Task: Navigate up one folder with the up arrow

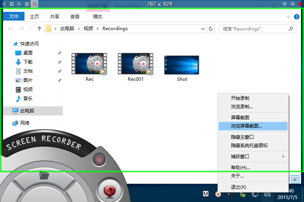Action: tap(39, 29)
